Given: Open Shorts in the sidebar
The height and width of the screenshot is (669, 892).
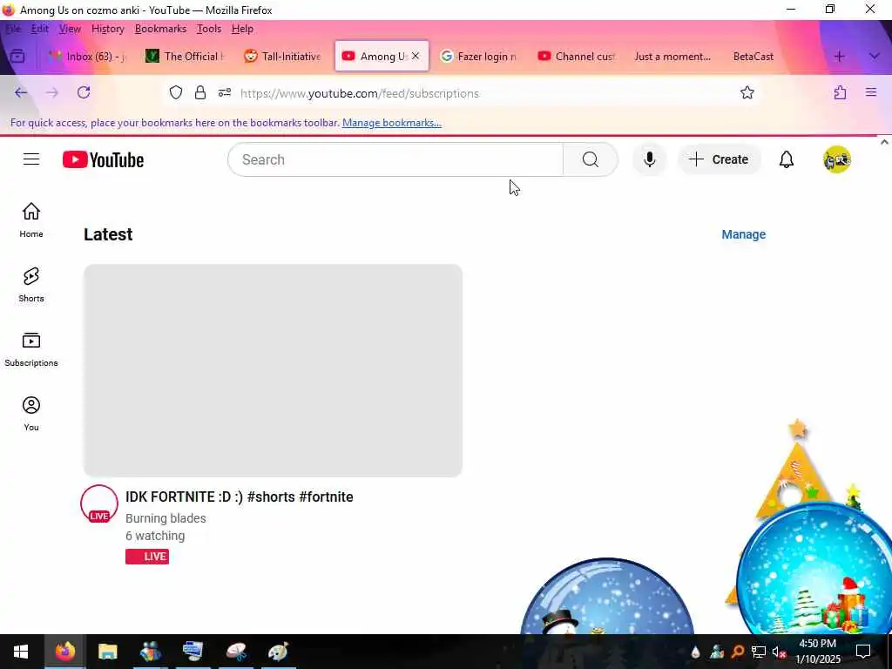Looking at the screenshot, I should coord(31,285).
